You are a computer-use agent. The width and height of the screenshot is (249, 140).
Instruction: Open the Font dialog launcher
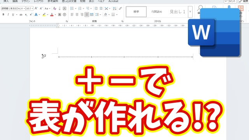tap(67, 21)
